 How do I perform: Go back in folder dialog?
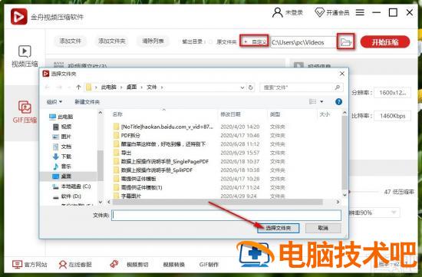coord(47,87)
